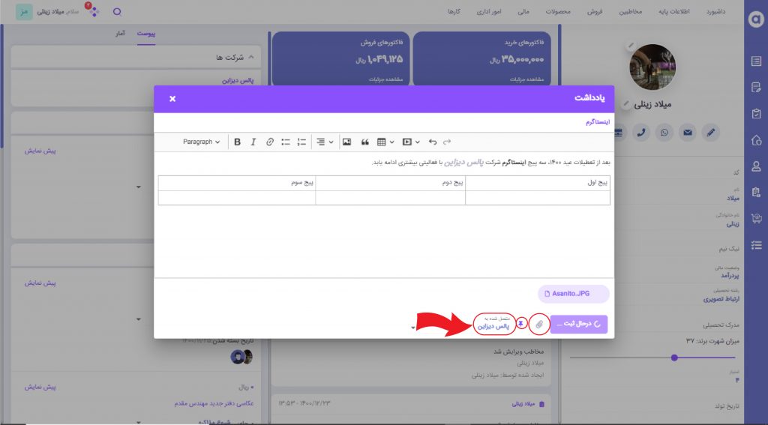The image size is (768, 425).
Task: Click the undo arrow in editor toolbar
Action: click(432, 142)
